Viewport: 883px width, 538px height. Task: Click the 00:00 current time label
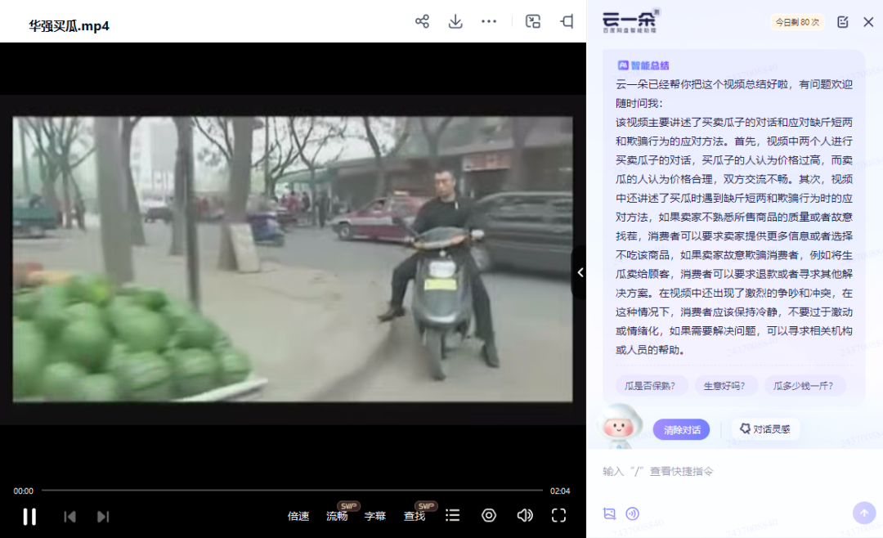tap(24, 491)
